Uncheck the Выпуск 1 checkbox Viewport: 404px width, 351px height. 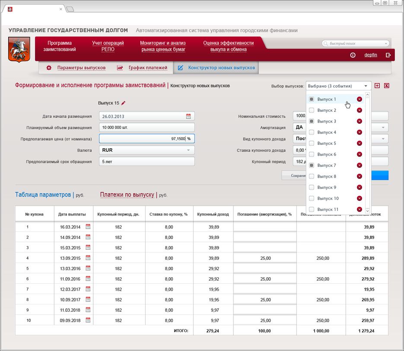(312, 99)
